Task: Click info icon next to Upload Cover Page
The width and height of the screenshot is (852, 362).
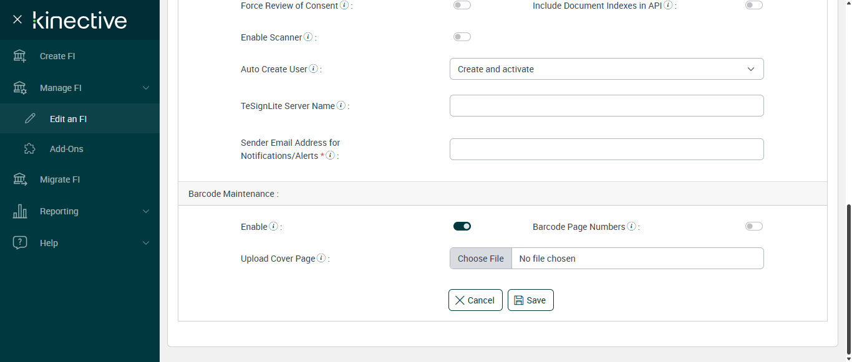Action: click(321, 259)
